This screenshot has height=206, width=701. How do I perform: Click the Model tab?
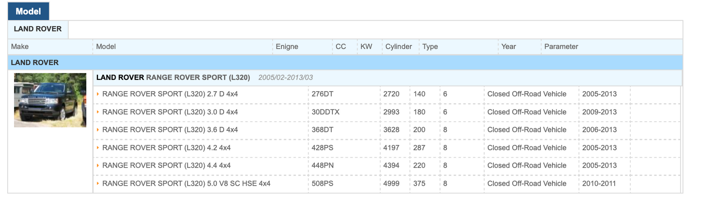click(x=28, y=11)
